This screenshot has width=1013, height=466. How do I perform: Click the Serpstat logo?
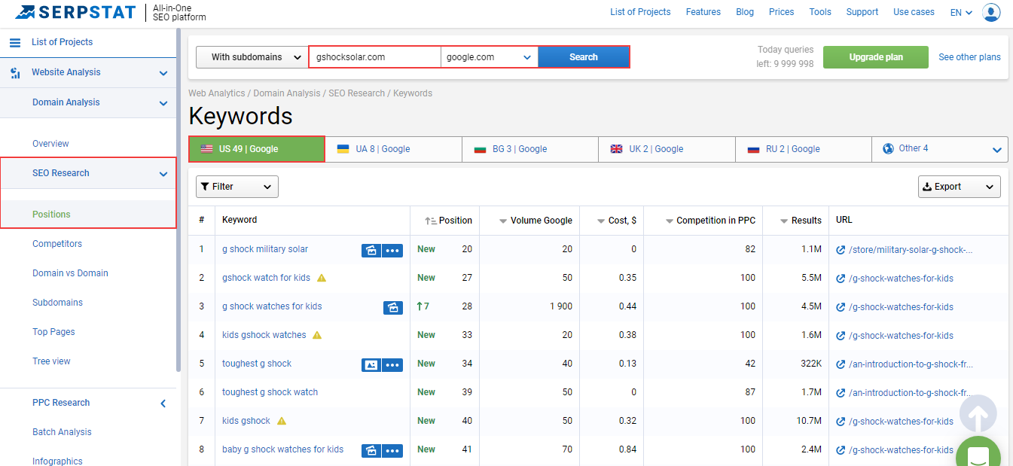pos(75,12)
